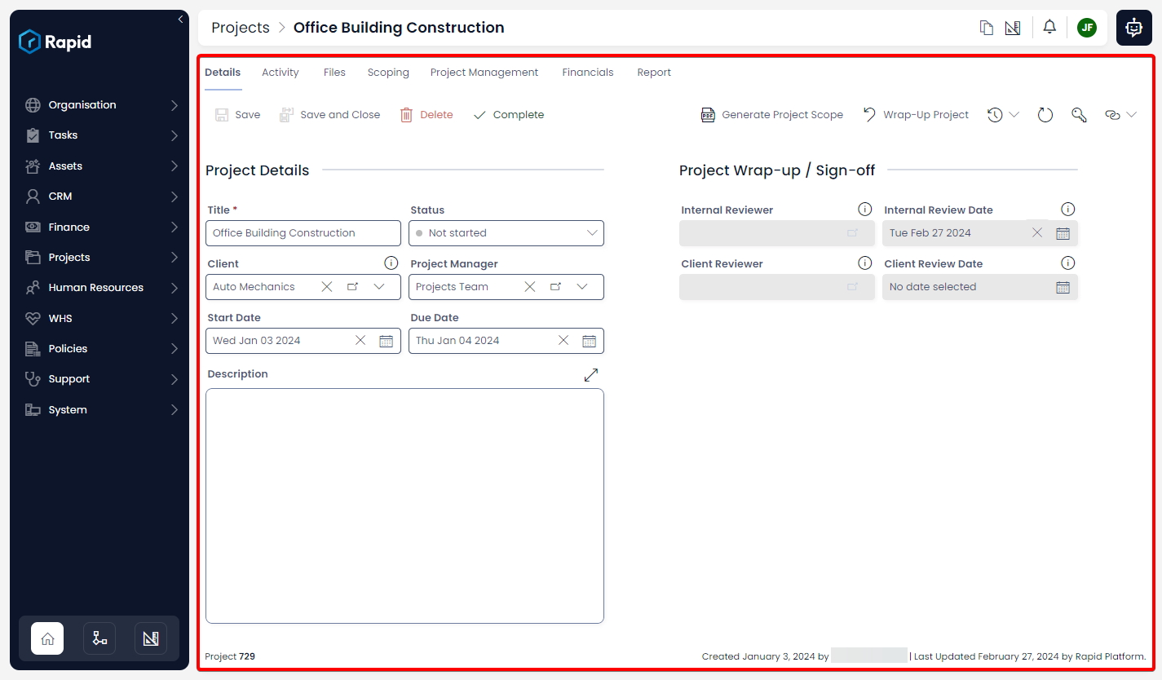Viewport: 1162px width, 680px height.
Task: Click the Projects breadcrumb link
Action: [x=241, y=28]
